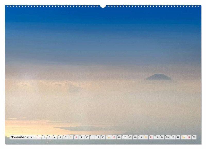Select day 13 in the calendar strip
This screenshot has width=206, height=149.
point(103,137)
